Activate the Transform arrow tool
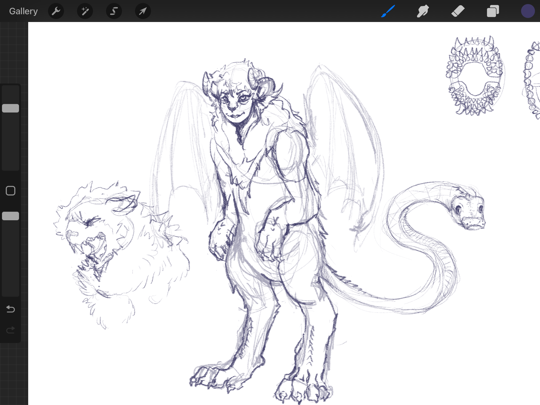Viewport: 540px width, 405px height. 143,11
